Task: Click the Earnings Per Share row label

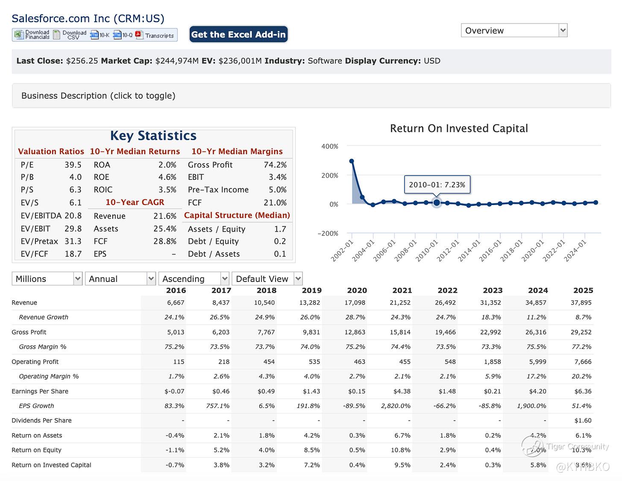Action: (40, 391)
